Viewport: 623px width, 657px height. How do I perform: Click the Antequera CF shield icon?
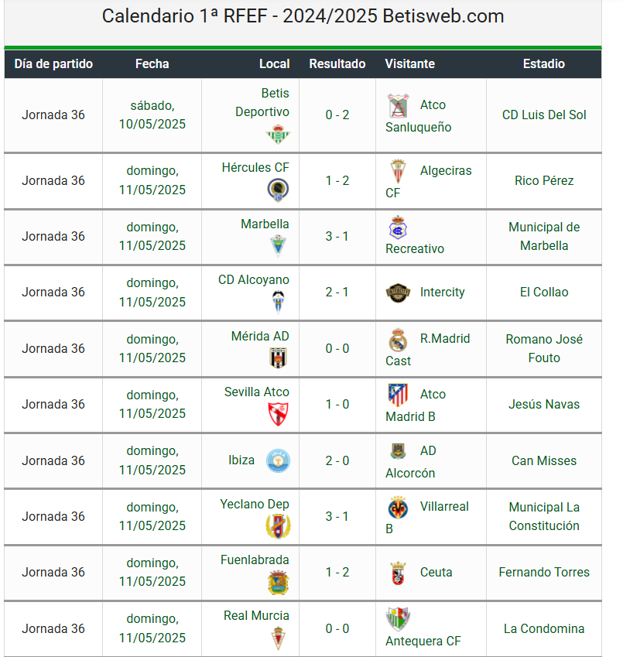pos(398,619)
